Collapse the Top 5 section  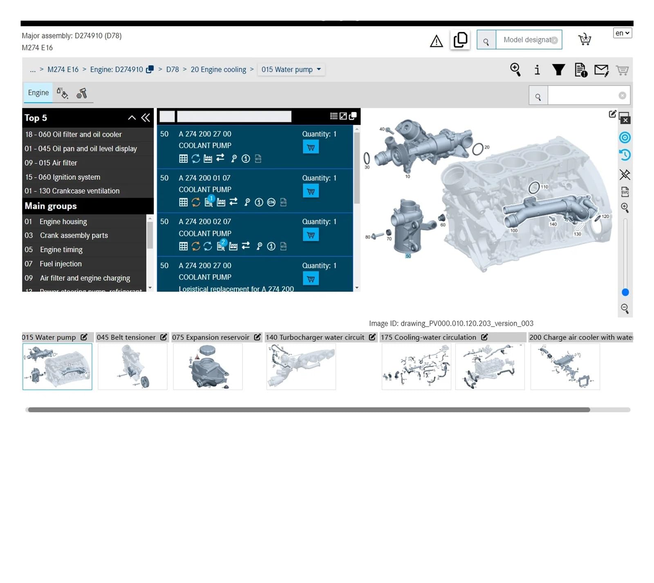(x=132, y=118)
